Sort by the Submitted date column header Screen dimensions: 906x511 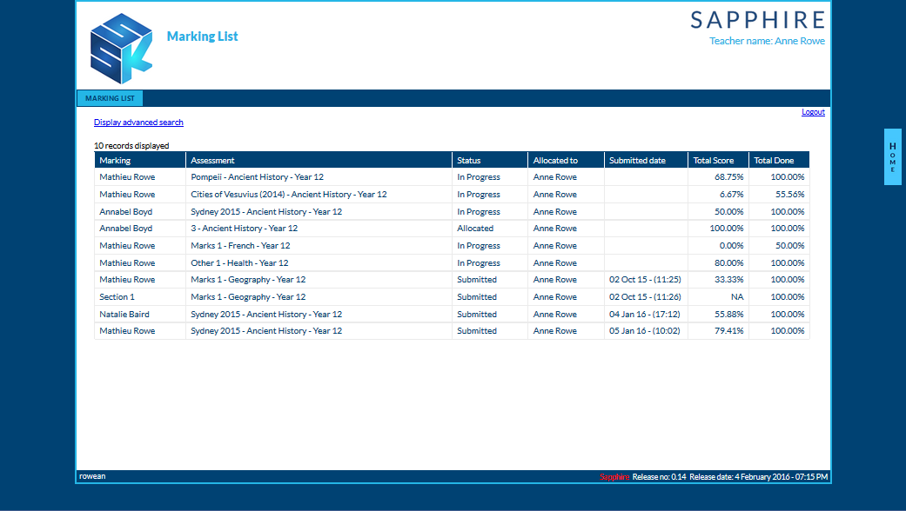pyautogui.click(x=646, y=160)
